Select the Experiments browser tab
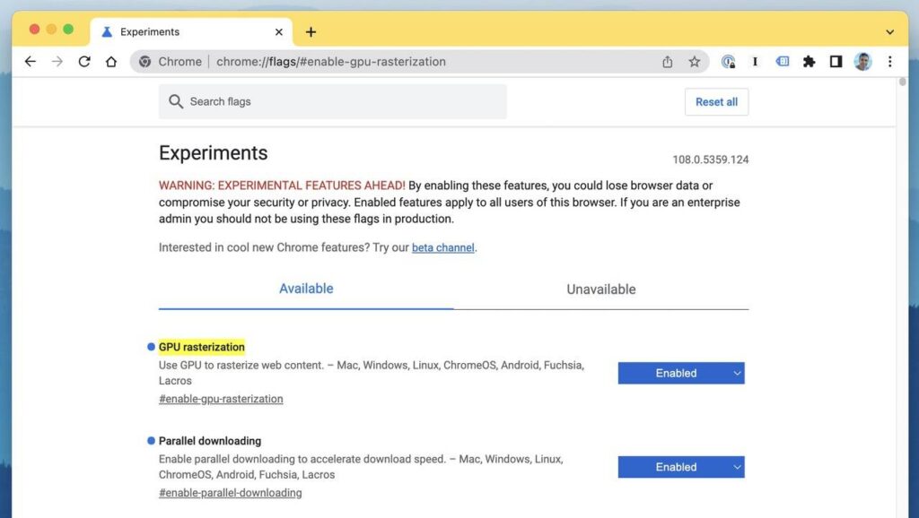Screen dimensions: 919x518 [x=190, y=31]
